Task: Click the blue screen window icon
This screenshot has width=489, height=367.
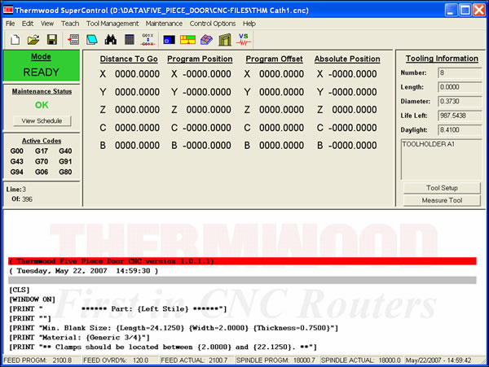Action: (169, 40)
